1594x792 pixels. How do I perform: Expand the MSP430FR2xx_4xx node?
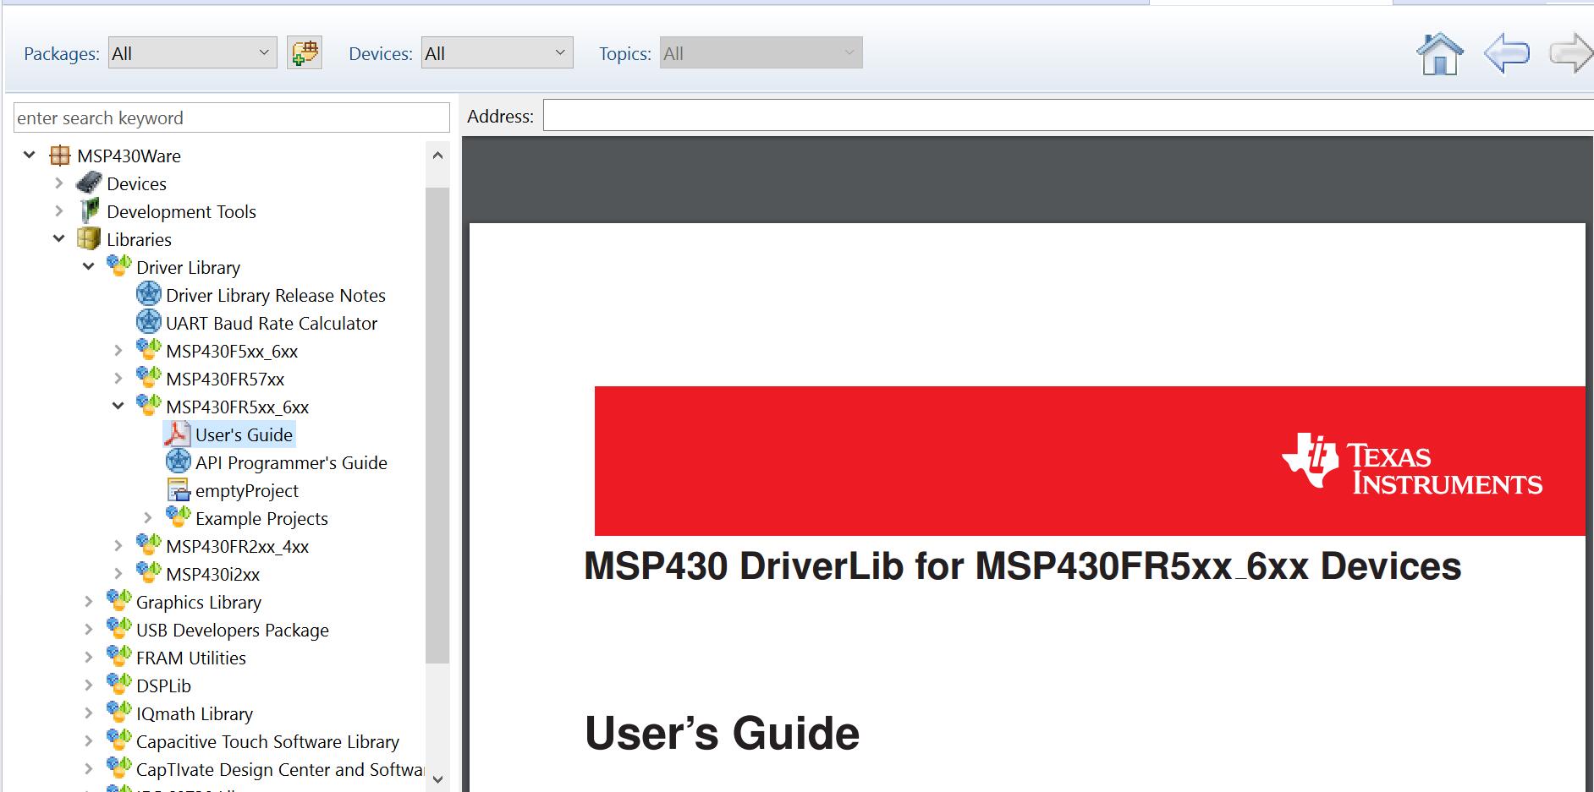click(x=118, y=546)
